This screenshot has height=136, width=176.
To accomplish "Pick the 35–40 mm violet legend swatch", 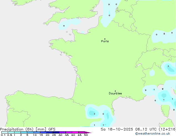I will 69,132.
